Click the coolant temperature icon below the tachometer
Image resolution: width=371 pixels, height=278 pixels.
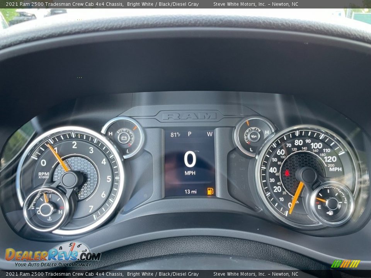click(50, 219)
